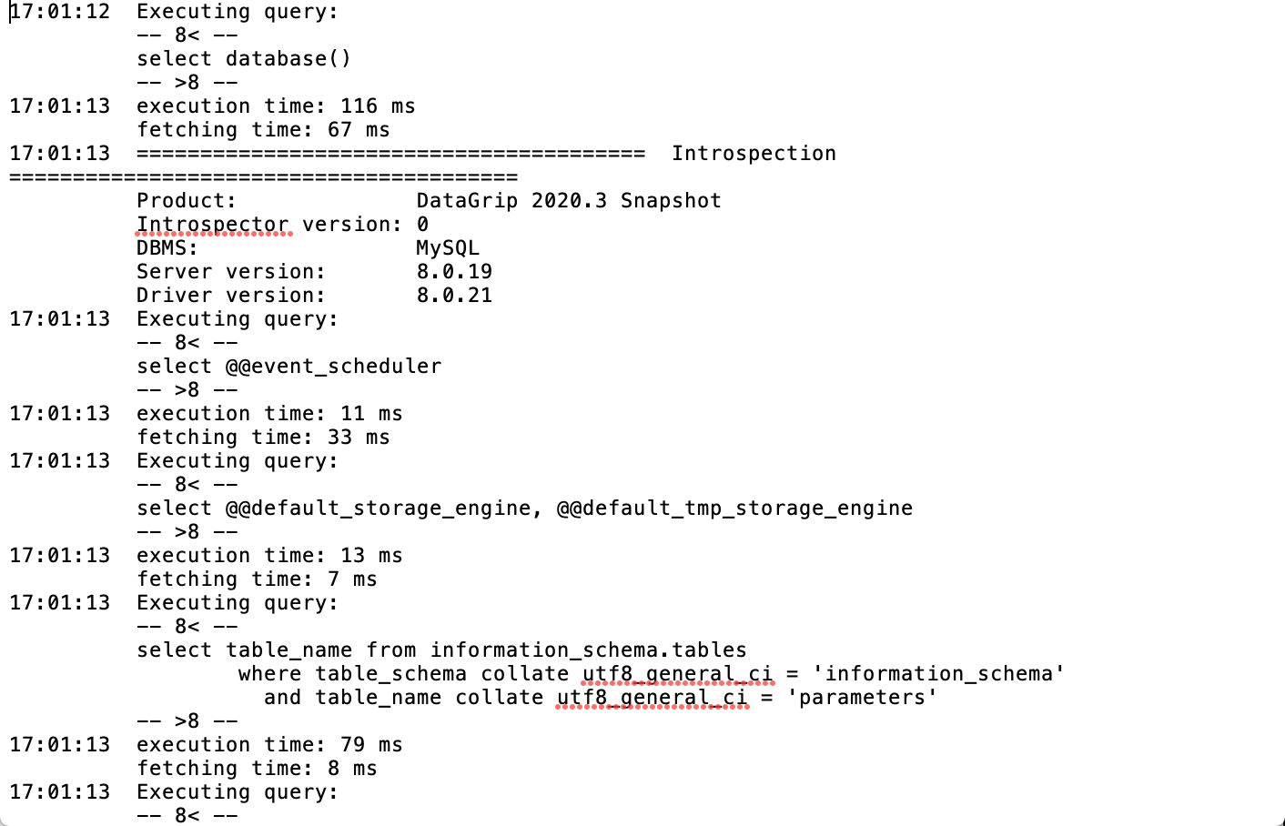This screenshot has height=826, width=1285.
Task: Click the 'information_schema' string literal
Action: [938, 674]
